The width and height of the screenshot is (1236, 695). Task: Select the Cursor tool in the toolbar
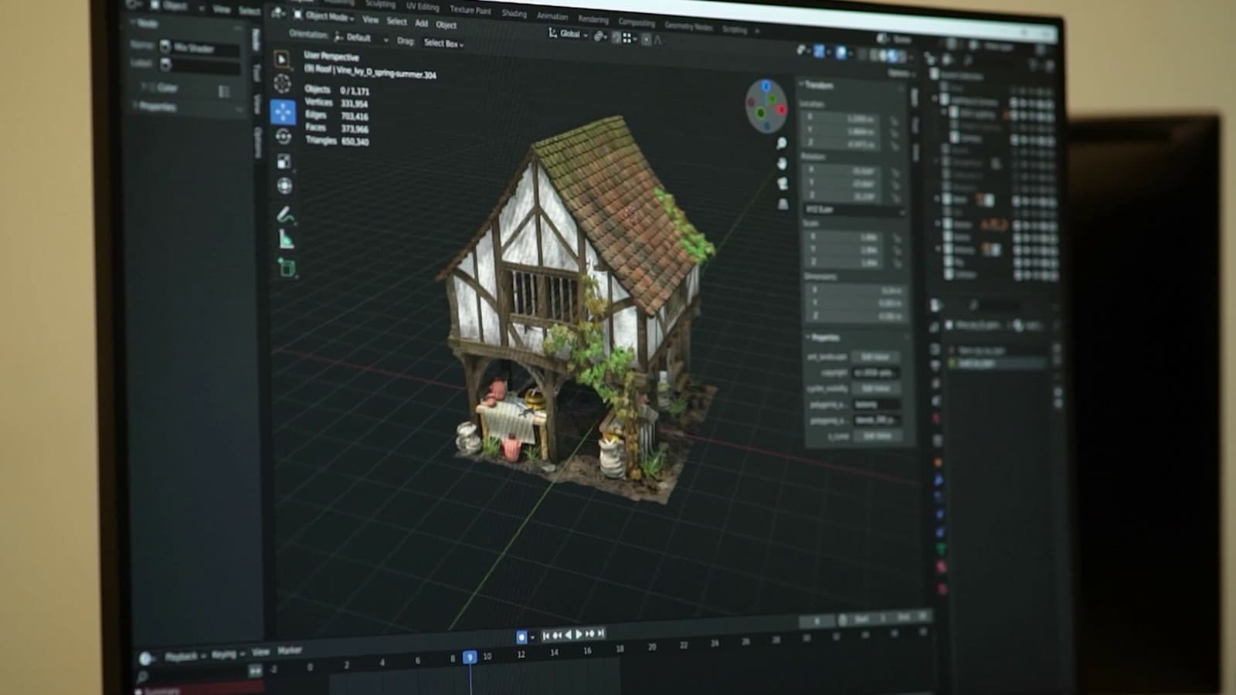click(283, 83)
